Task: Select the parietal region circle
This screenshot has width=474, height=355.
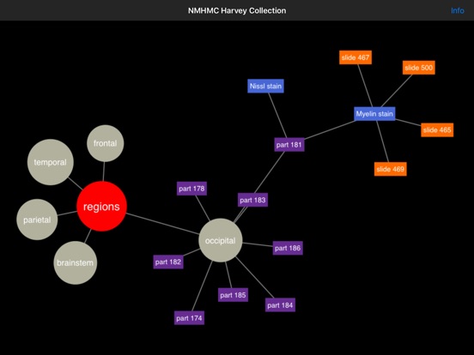Action: pos(37,220)
